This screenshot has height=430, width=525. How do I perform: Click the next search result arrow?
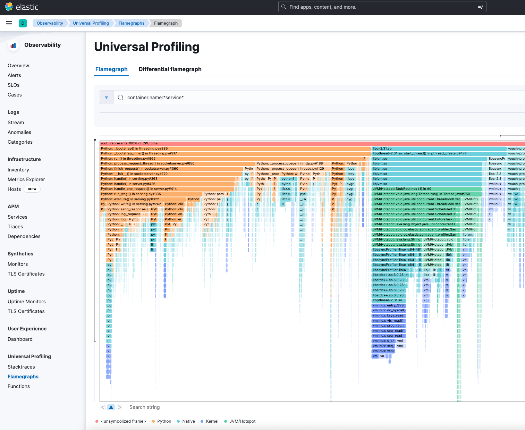(119, 407)
